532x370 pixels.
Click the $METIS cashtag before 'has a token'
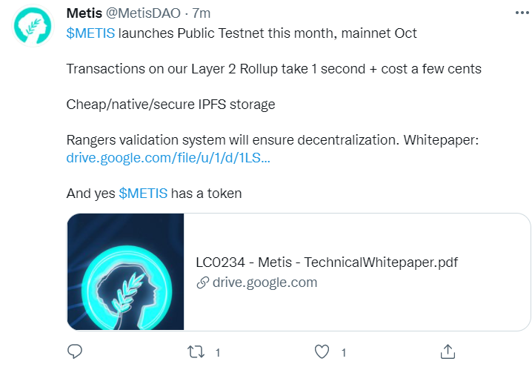tap(143, 194)
